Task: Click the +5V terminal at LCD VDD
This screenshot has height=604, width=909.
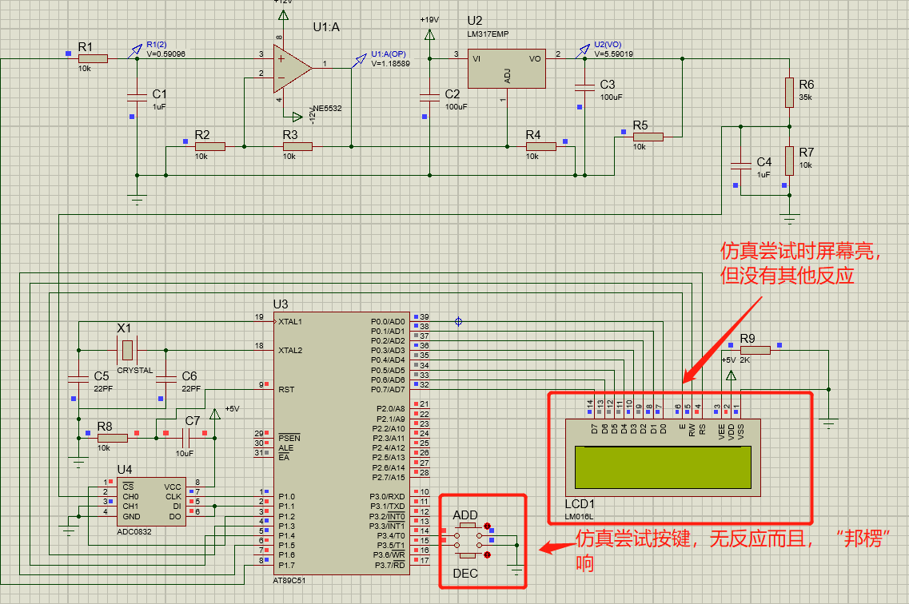Action: coord(731,376)
